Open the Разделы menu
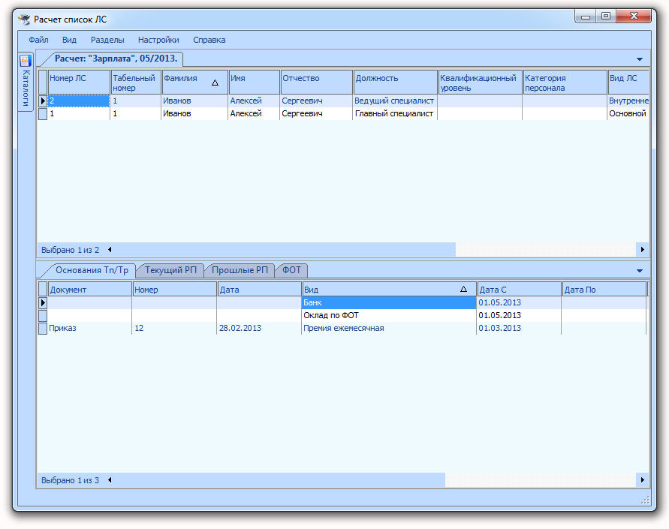This screenshot has width=669, height=529. coord(107,40)
